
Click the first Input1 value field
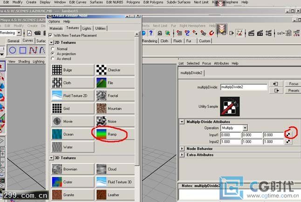pos(231,135)
